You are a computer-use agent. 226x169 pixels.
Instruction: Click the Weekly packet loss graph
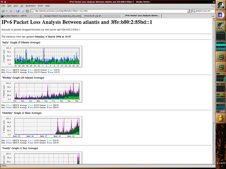pyautogui.click(x=42, y=92)
